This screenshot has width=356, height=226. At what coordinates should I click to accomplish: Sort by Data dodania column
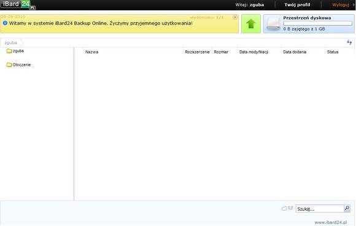click(295, 52)
